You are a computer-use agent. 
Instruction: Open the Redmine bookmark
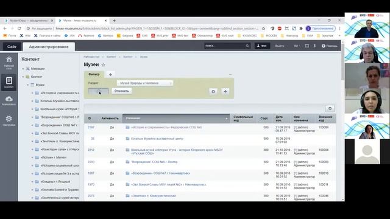point(86,36)
